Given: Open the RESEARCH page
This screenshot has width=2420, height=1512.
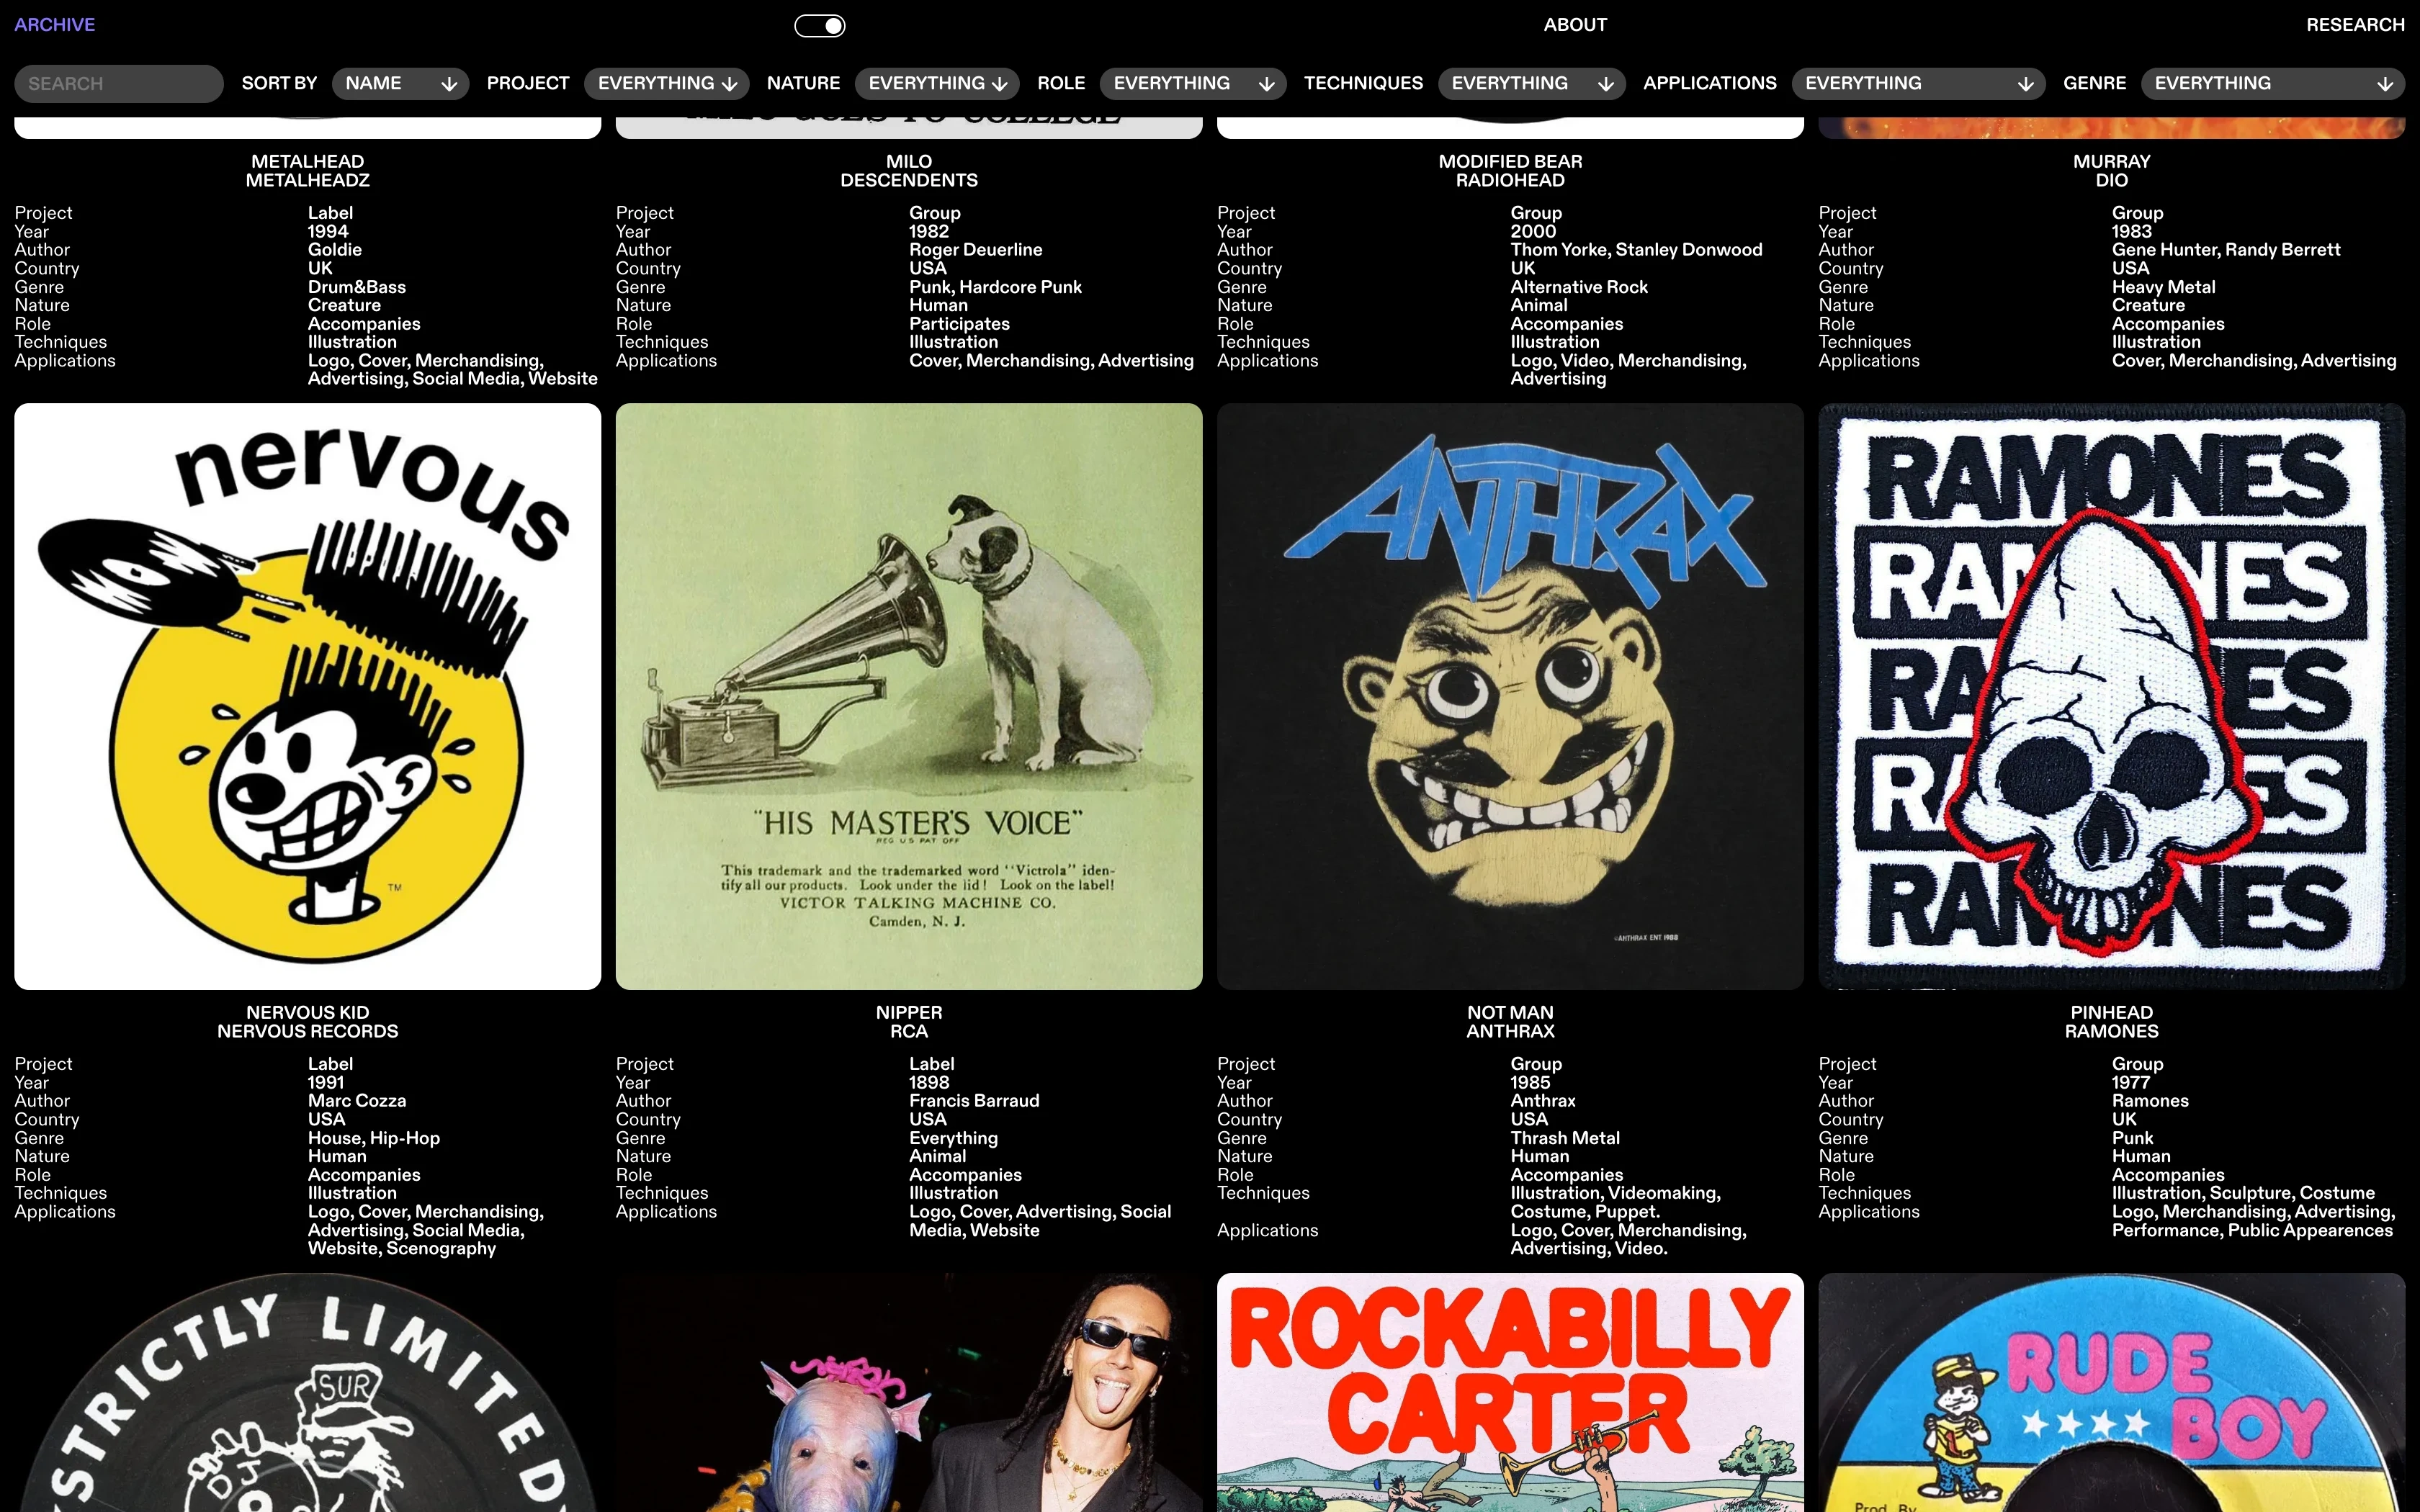Looking at the screenshot, I should click(x=2355, y=25).
